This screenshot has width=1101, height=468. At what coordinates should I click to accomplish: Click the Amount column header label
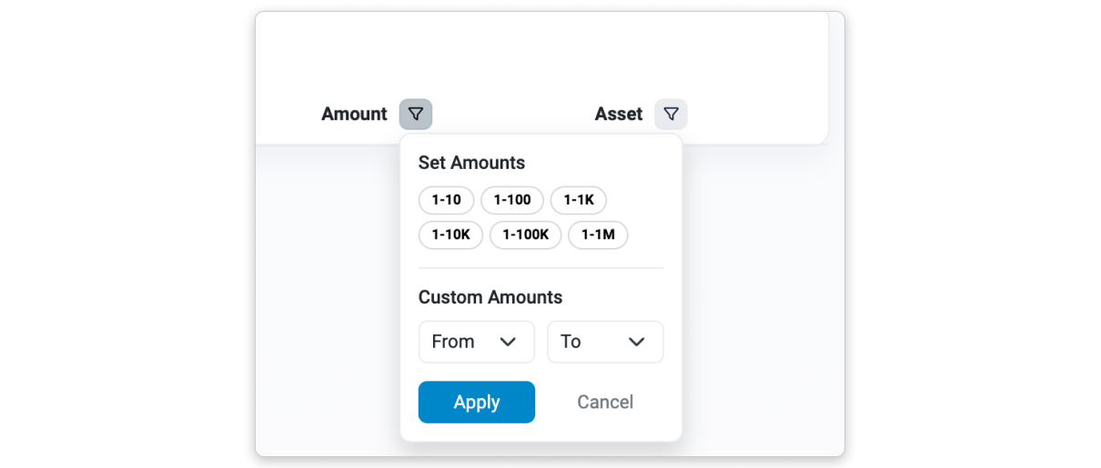[354, 115]
